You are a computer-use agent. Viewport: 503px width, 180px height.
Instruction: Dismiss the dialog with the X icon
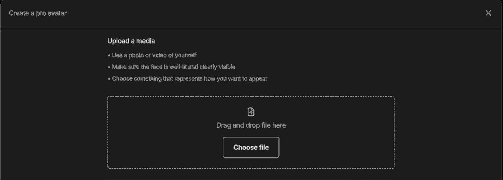pyautogui.click(x=488, y=13)
